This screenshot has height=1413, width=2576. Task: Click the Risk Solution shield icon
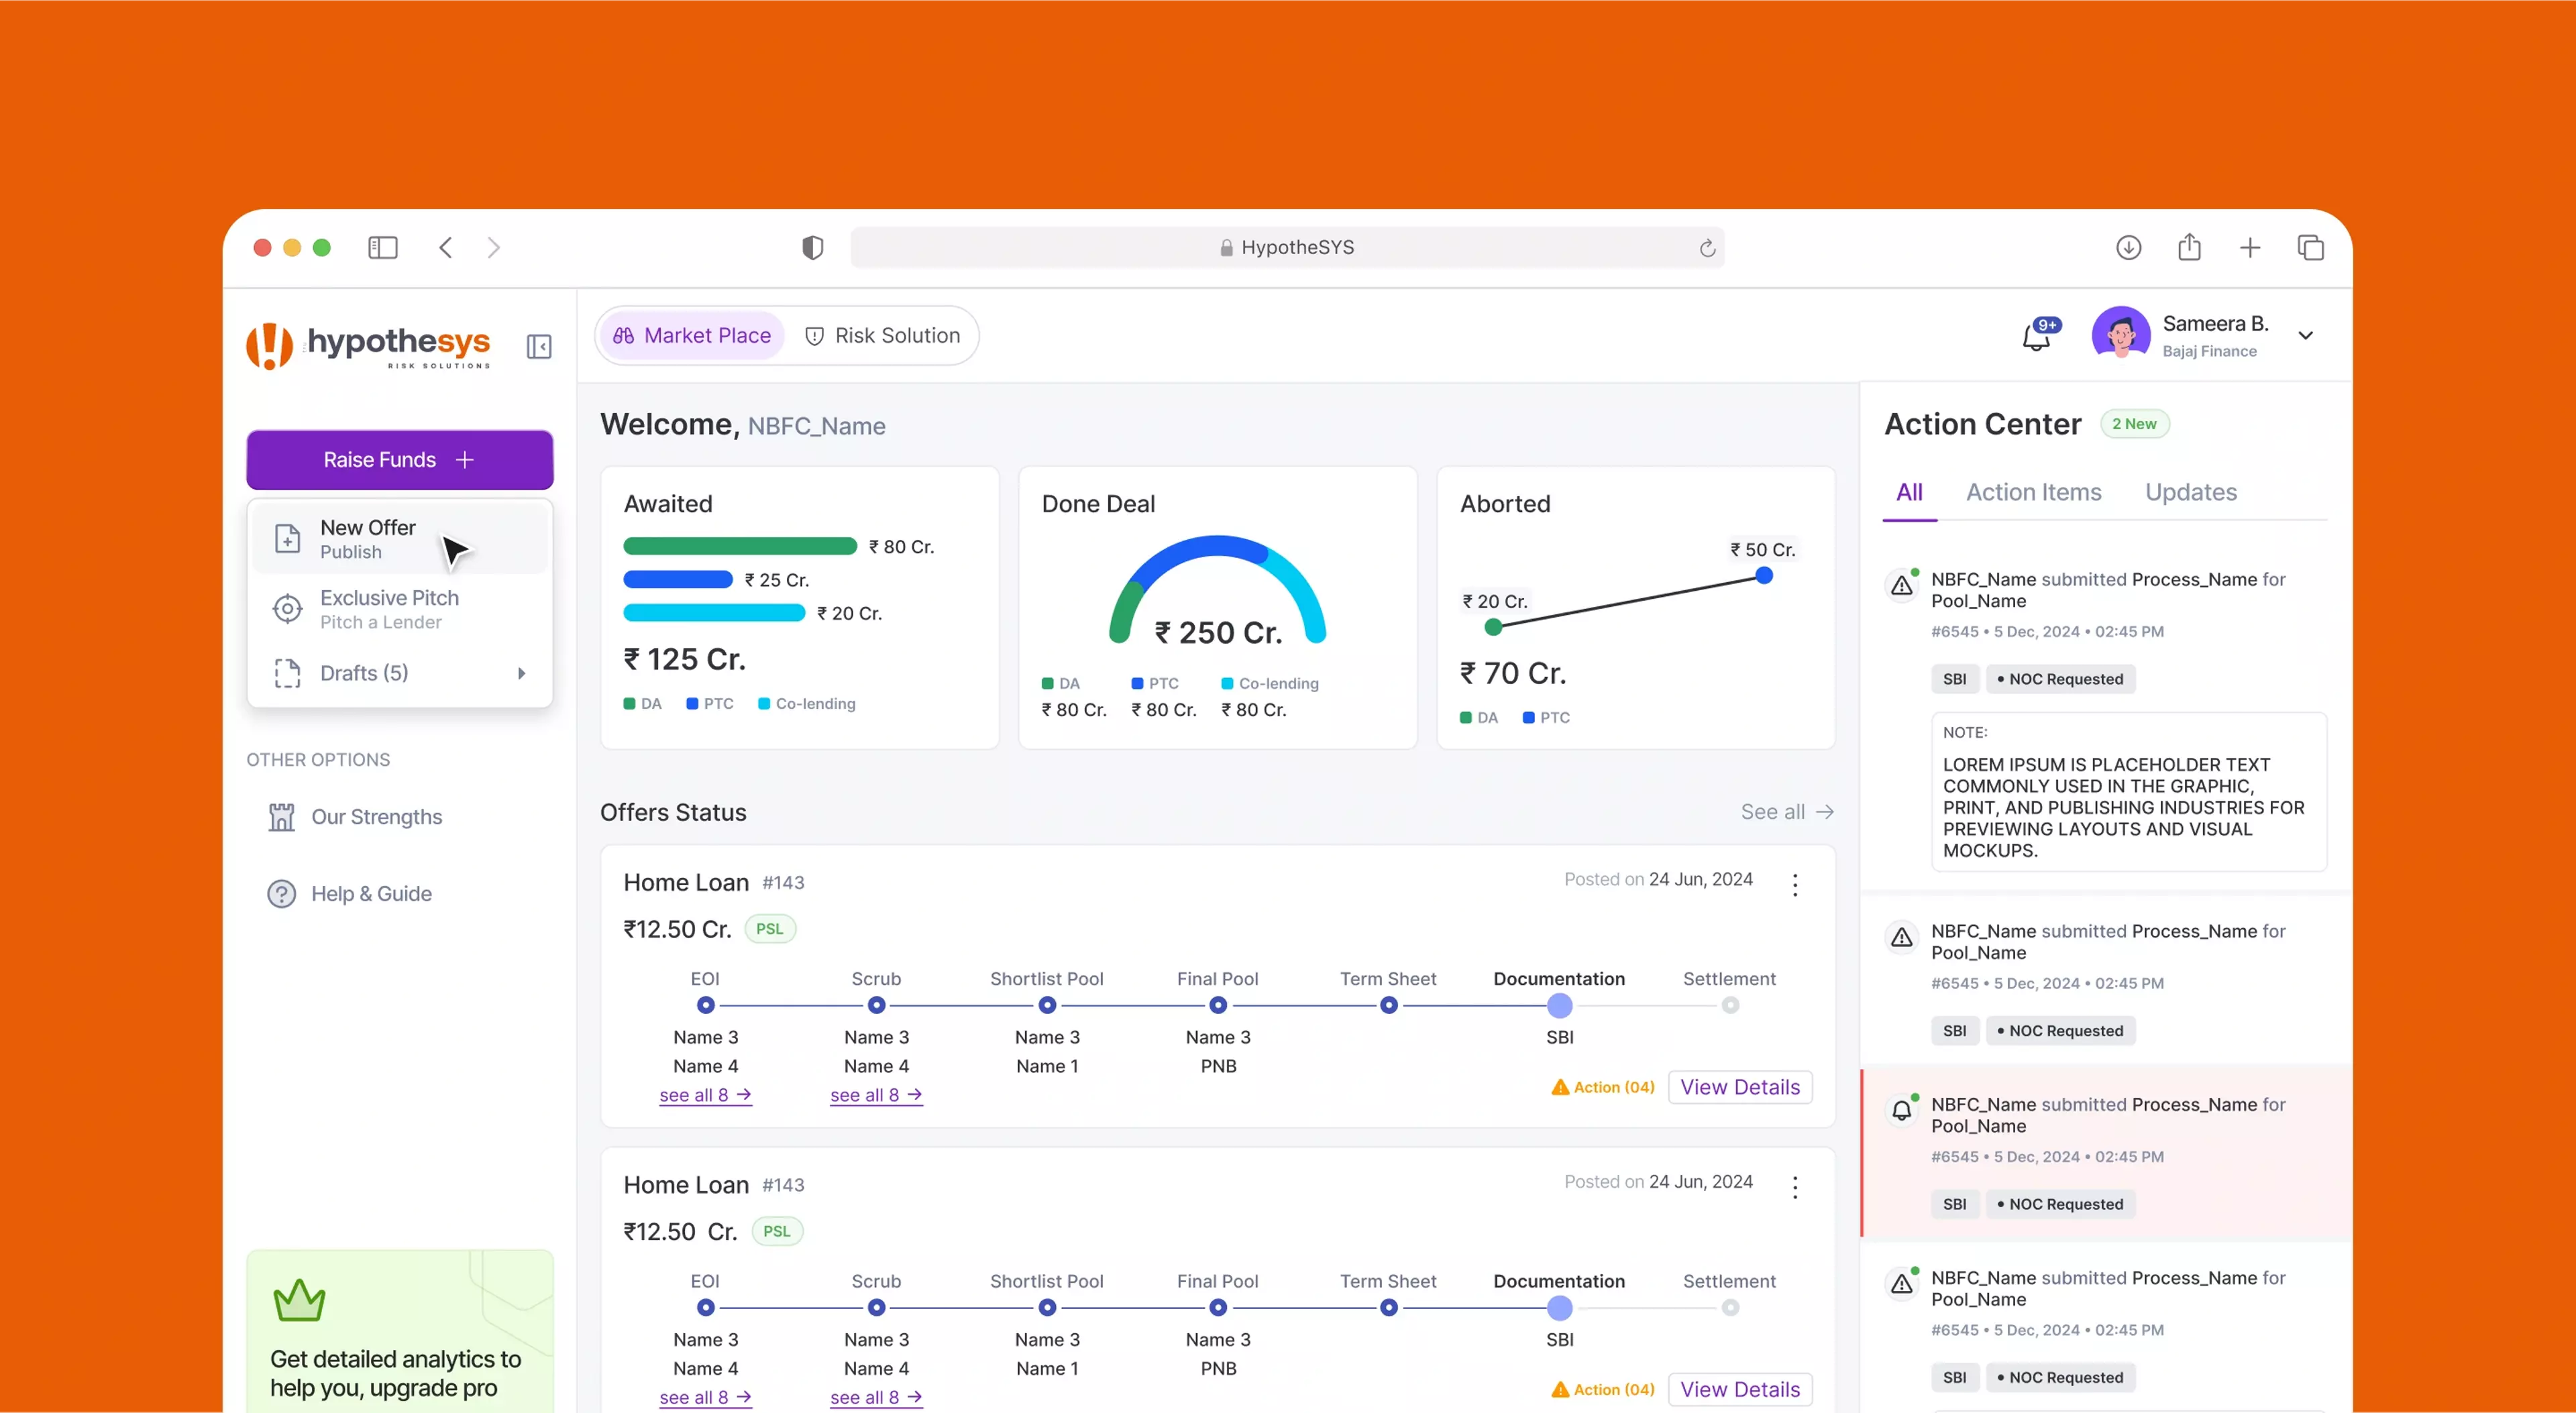(x=814, y=336)
